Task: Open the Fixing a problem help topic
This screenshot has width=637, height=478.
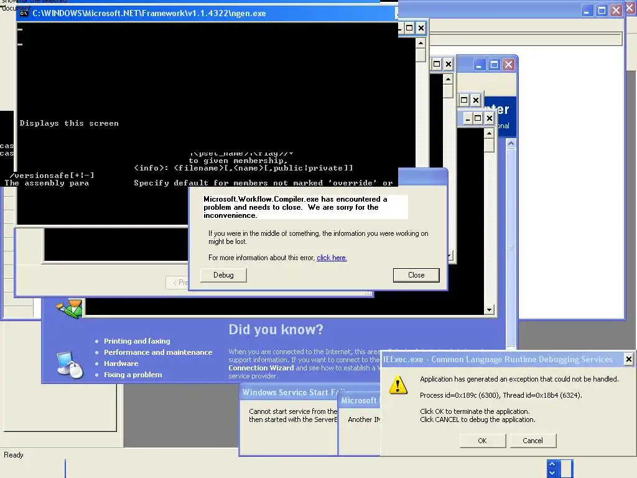Action: point(133,375)
